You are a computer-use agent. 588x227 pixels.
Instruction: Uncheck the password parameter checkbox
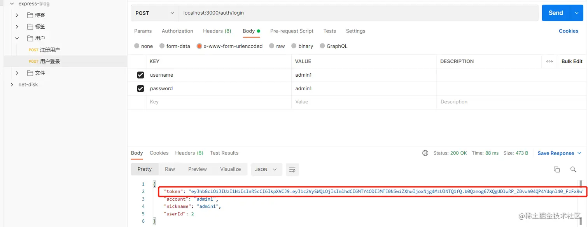(140, 89)
